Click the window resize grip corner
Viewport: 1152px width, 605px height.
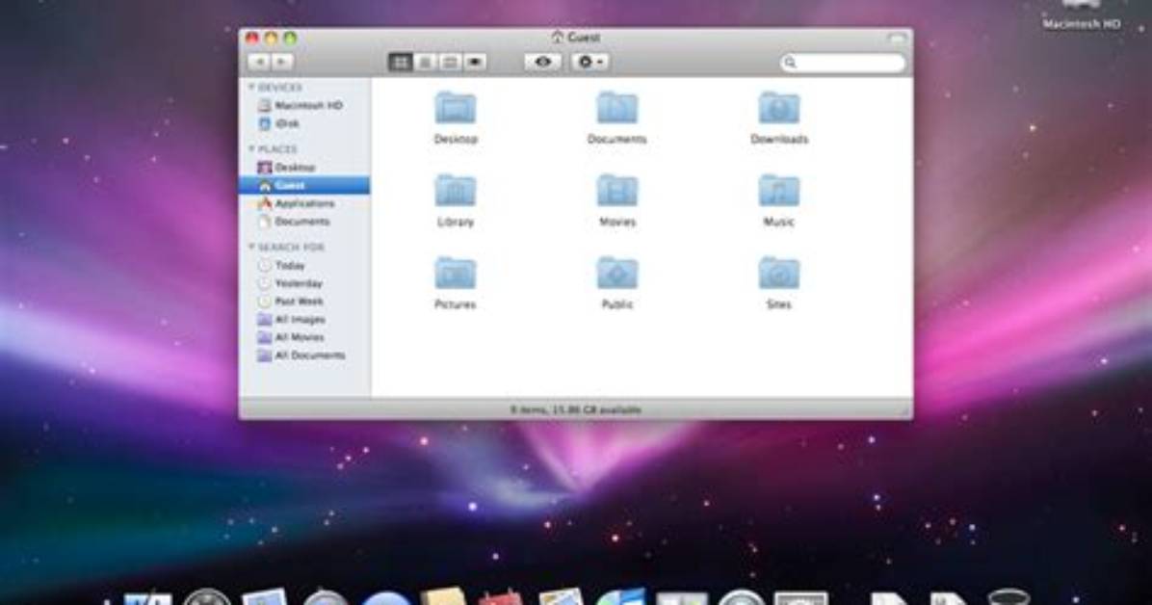pyautogui.click(x=905, y=412)
